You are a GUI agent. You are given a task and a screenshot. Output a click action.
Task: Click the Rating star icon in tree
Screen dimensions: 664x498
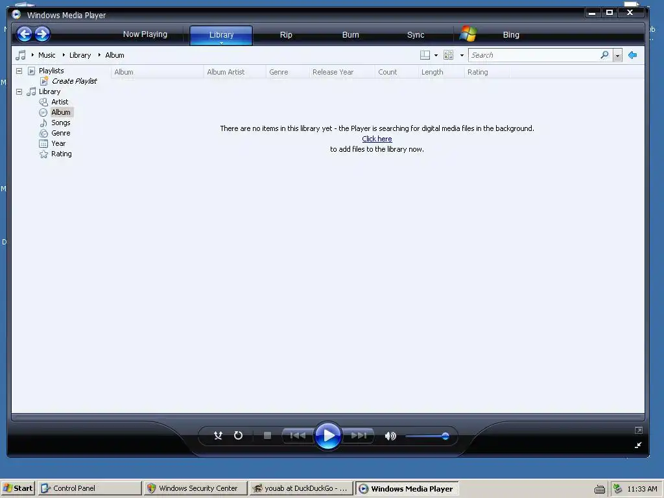click(43, 154)
